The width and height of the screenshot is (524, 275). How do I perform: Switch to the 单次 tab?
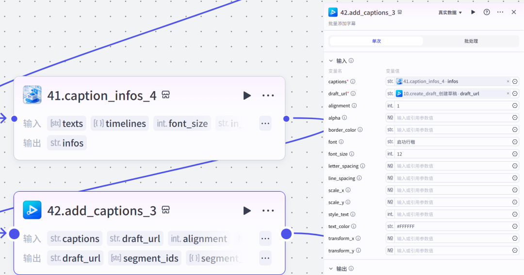(x=377, y=41)
